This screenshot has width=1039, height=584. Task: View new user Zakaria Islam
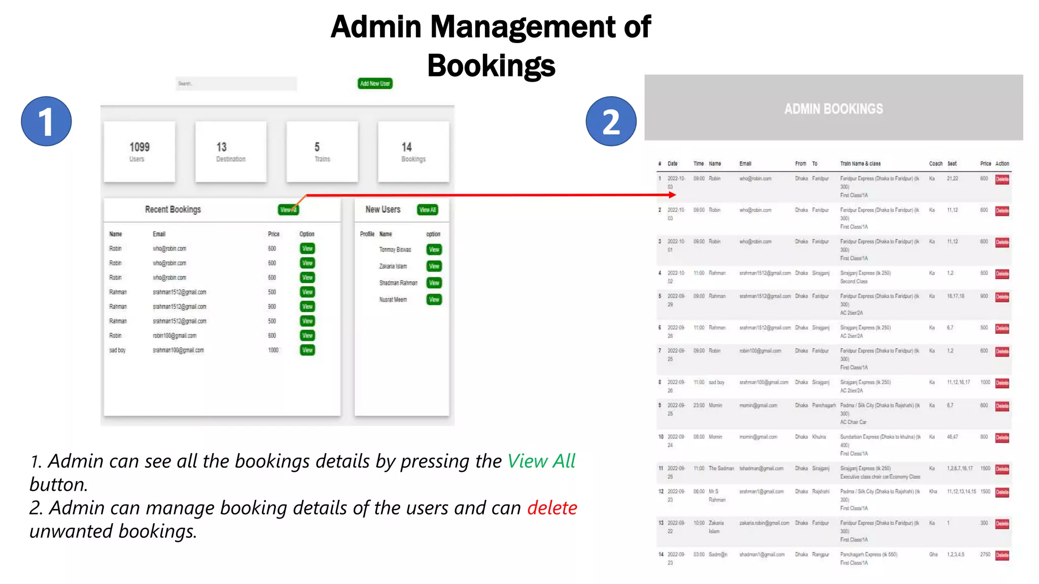(x=434, y=266)
